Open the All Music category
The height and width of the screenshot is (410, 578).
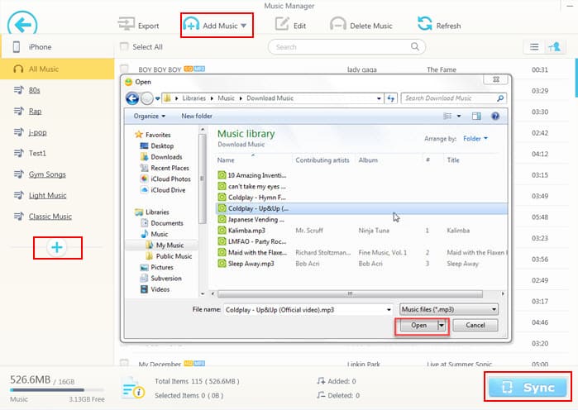tap(57, 69)
